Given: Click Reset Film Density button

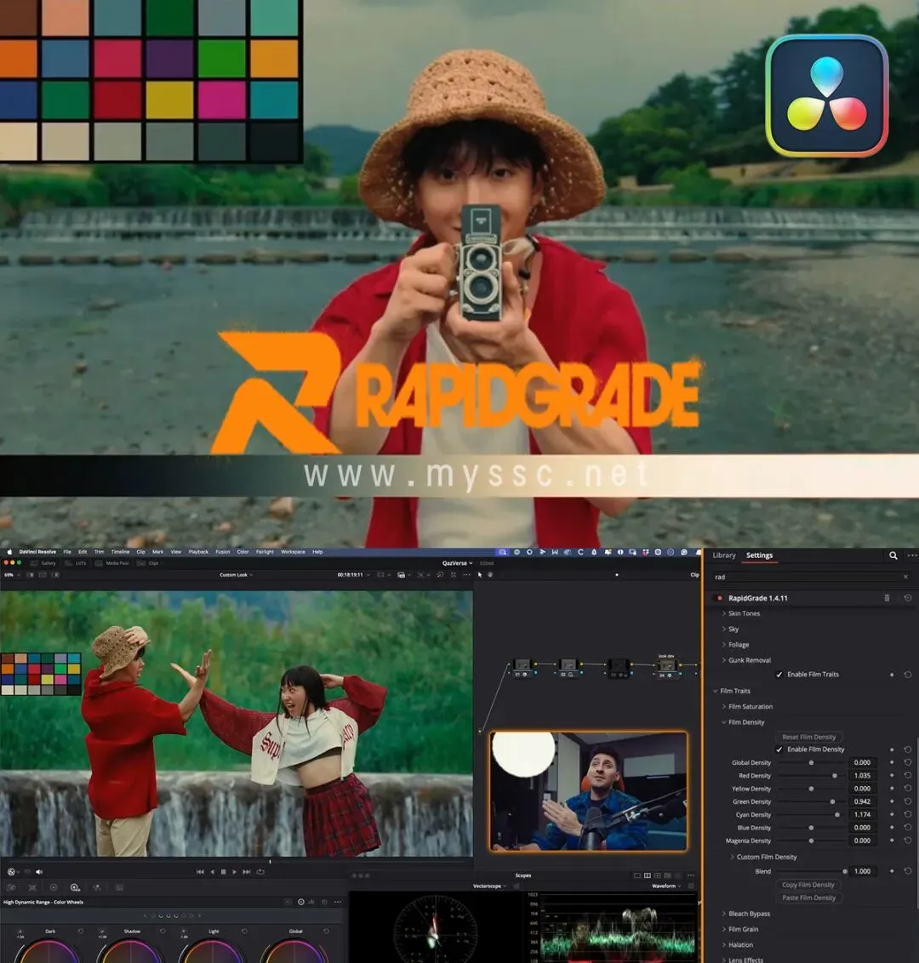Looking at the screenshot, I should tap(809, 737).
